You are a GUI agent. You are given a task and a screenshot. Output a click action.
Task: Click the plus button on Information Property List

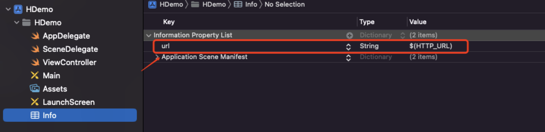coord(350,35)
